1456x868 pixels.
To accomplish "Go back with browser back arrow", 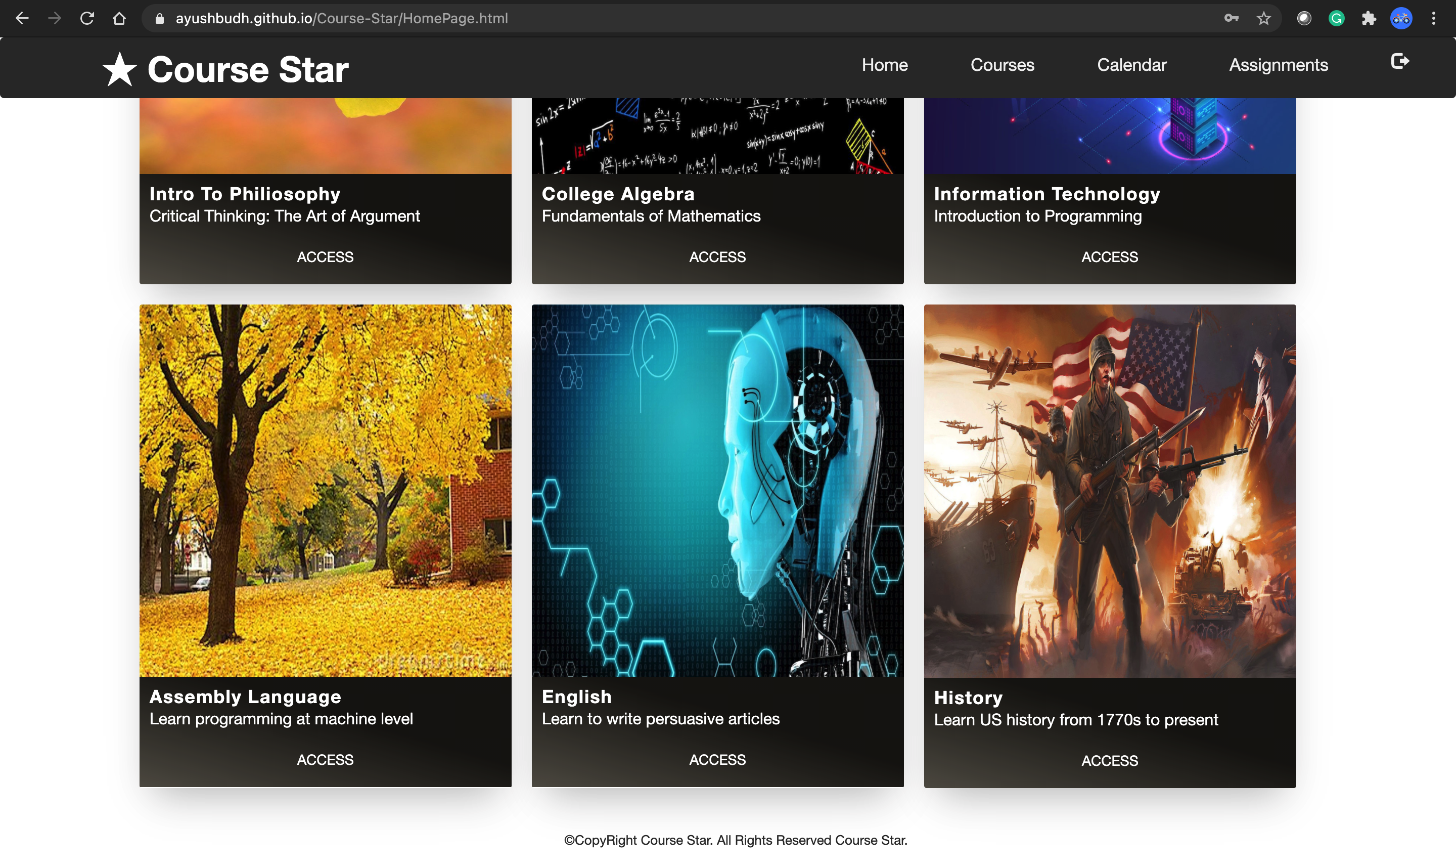I will (22, 18).
